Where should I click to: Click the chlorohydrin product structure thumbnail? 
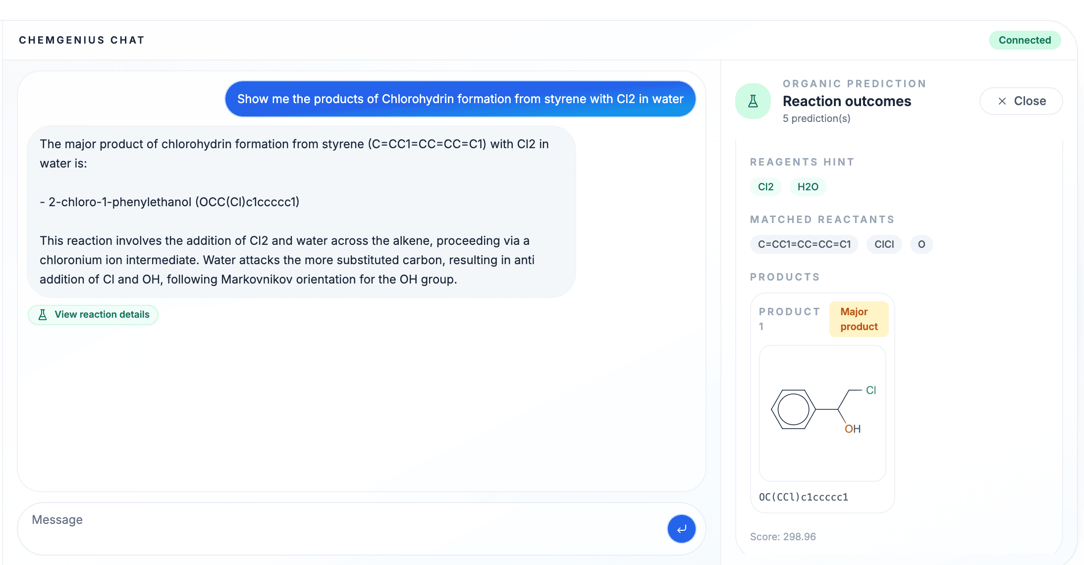coord(822,413)
